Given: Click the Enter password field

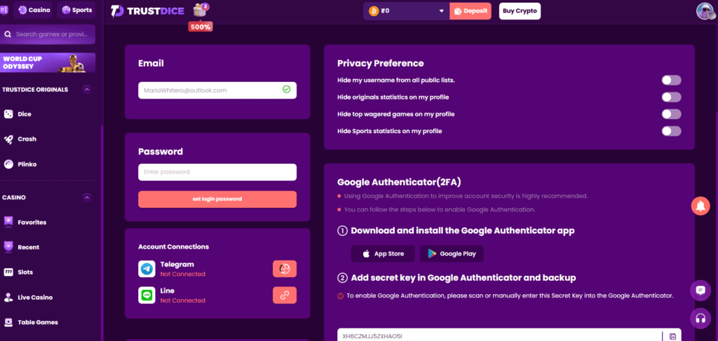Looking at the screenshot, I should [217, 172].
